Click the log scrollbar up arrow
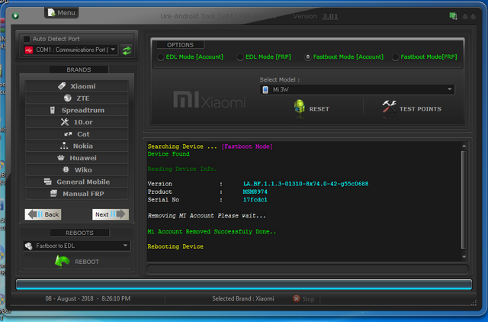Screen dimensions: 488x322 tap(464, 146)
